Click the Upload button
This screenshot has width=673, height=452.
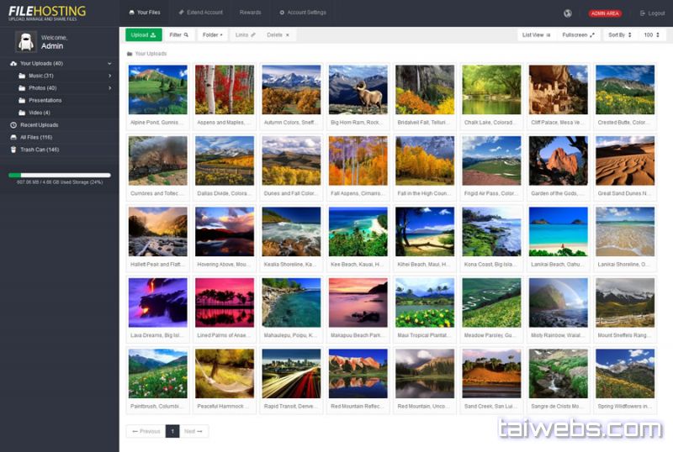tap(144, 35)
